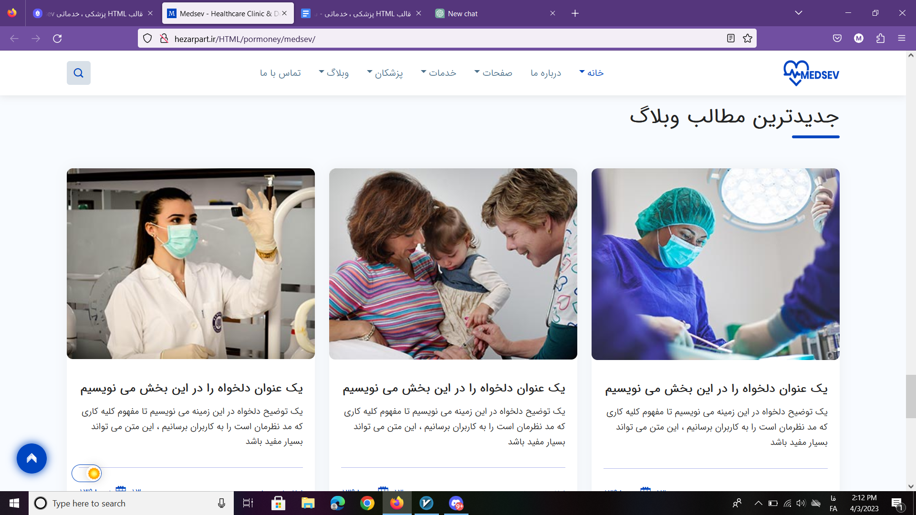The height and width of the screenshot is (515, 916).
Task: Open the mother and child blog image
Action: pyautogui.click(x=453, y=264)
